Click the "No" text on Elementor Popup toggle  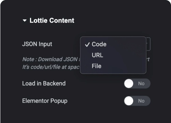pyautogui.click(x=141, y=101)
